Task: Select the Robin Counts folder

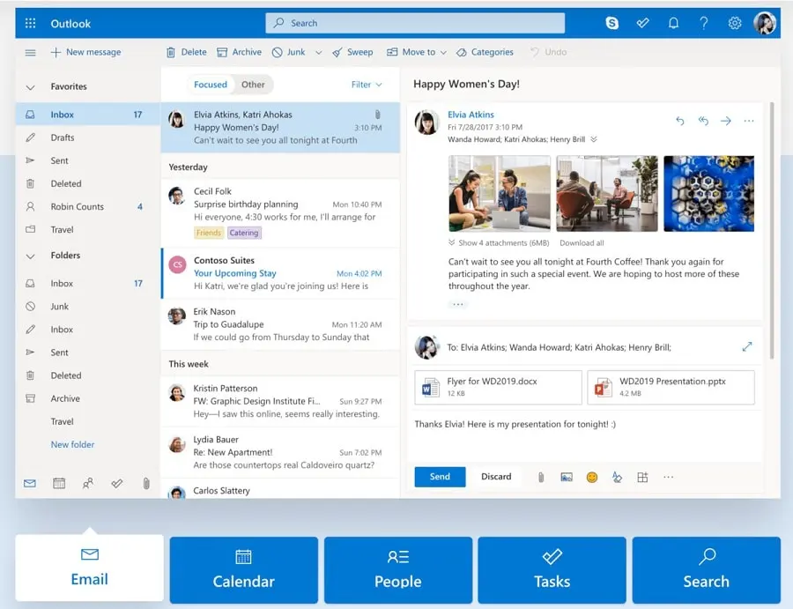Action: pos(78,206)
